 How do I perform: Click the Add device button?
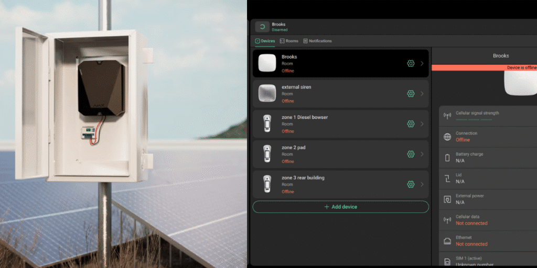pyautogui.click(x=341, y=207)
